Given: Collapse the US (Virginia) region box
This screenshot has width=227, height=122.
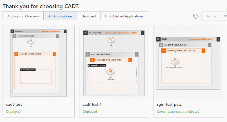Looking at the screenshot, I should click(143, 33).
